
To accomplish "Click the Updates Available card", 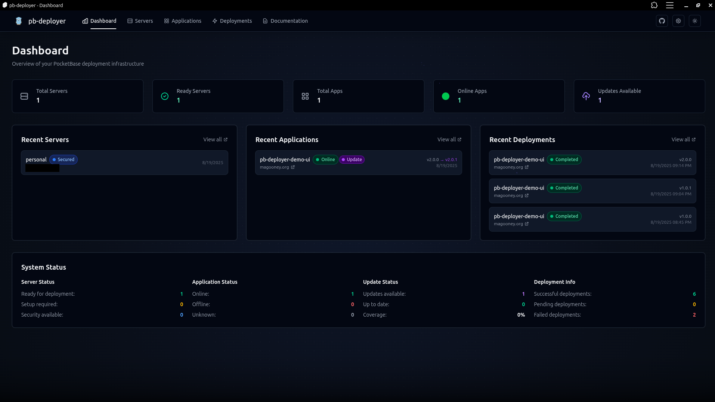I will tap(640, 96).
